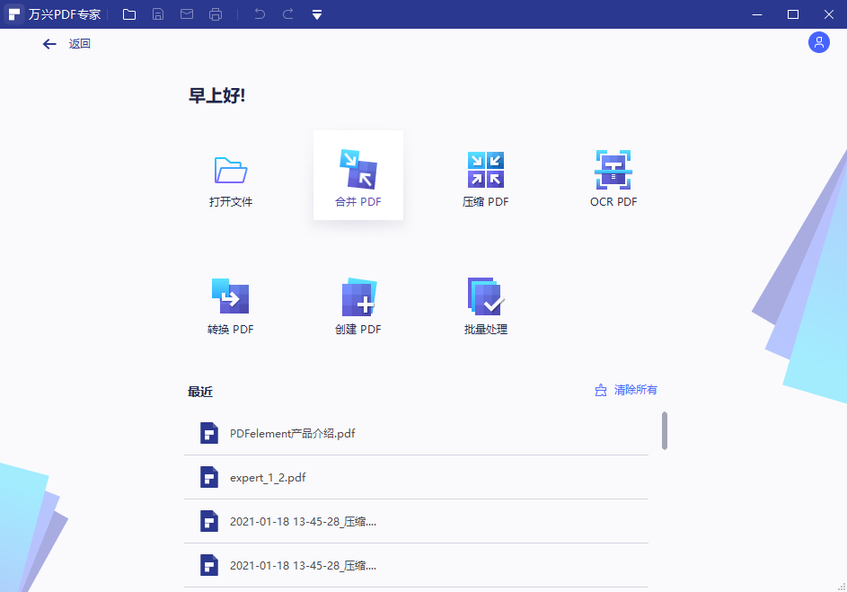847x592 pixels.
Task: Click the 返回 link
Action: (x=77, y=43)
